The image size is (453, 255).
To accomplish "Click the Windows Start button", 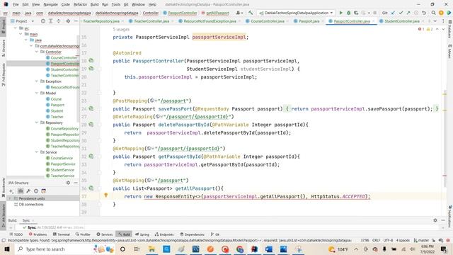I will (7, 249).
